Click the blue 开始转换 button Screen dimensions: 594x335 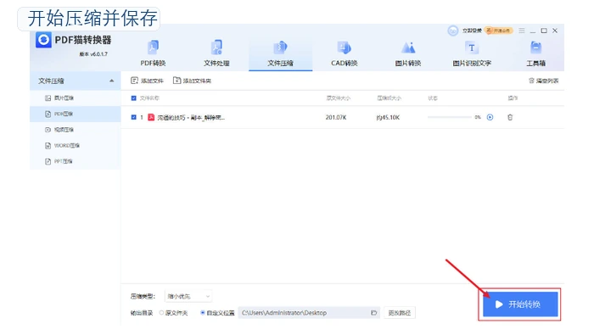(520, 304)
